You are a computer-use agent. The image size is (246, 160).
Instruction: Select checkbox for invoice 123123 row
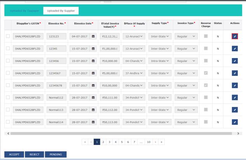tap(8, 36)
